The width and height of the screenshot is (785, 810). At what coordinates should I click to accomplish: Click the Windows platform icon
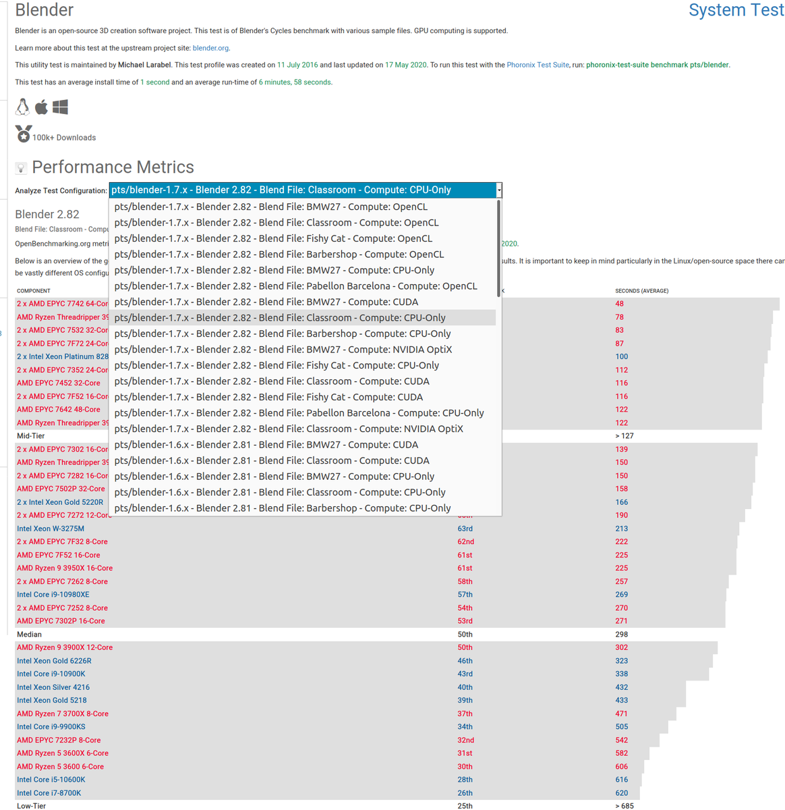pos(60,107)
